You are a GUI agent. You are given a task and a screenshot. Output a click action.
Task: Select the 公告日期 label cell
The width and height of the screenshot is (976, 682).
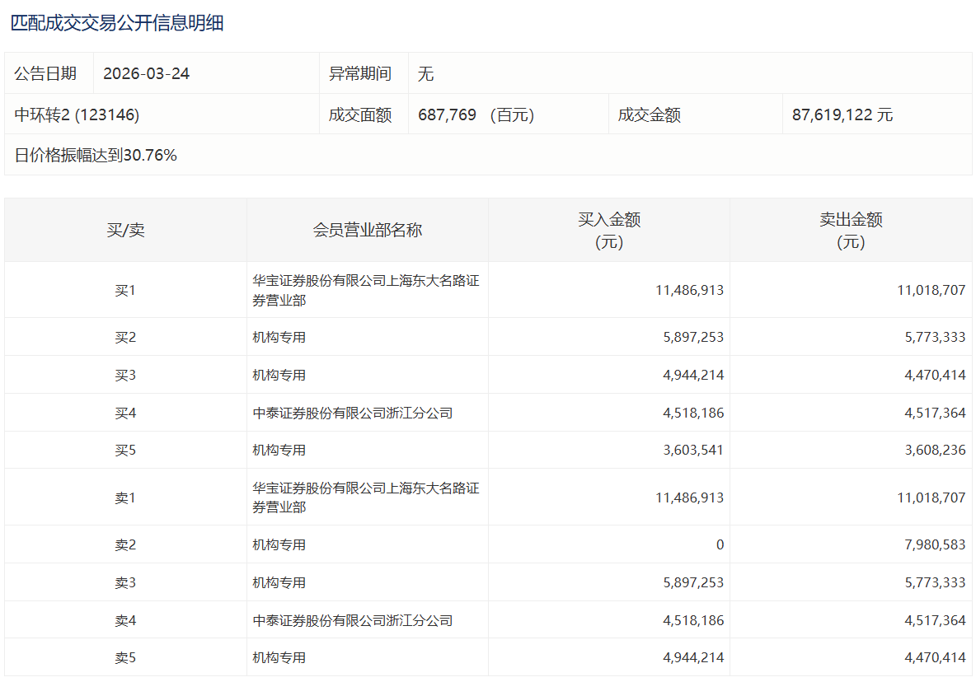pyautogui.click(x=46, y=73)
